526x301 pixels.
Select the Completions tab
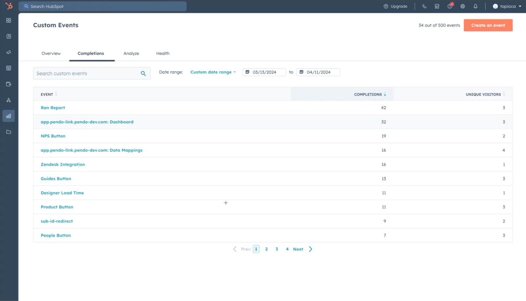click(91, 54)
